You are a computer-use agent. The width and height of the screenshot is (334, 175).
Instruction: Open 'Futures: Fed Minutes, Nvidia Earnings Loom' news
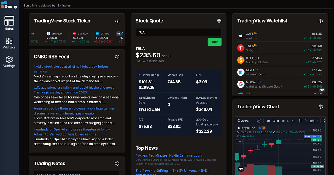tap(169, 155)
